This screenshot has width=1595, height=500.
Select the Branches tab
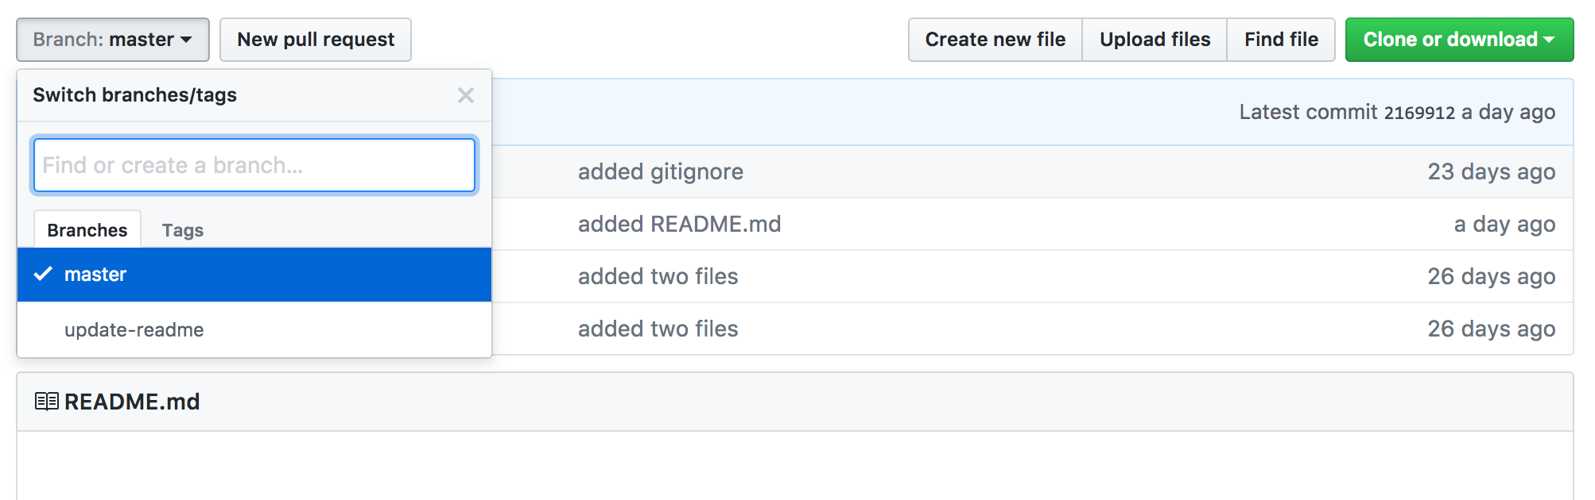click(x=87, y=230)
